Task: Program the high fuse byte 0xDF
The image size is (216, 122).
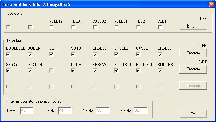Action: (193, 69)
